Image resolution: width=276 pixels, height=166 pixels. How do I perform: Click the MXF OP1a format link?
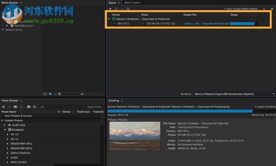(x=123, y=23)
